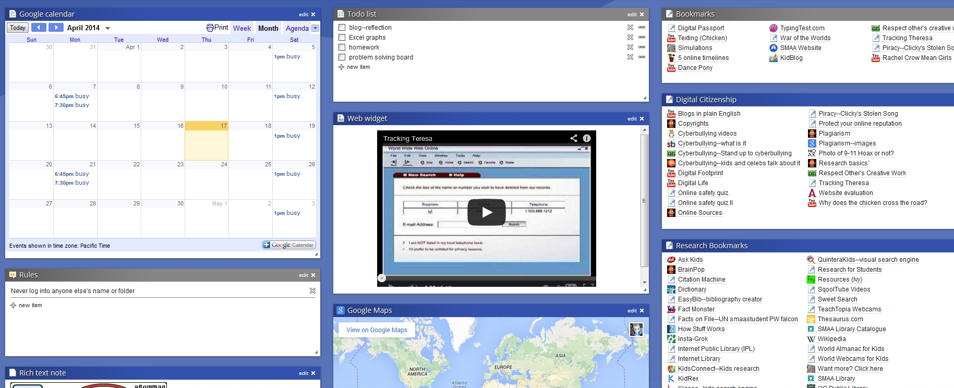
Task: Edit the Todo list widget
Action: point(632,15)
